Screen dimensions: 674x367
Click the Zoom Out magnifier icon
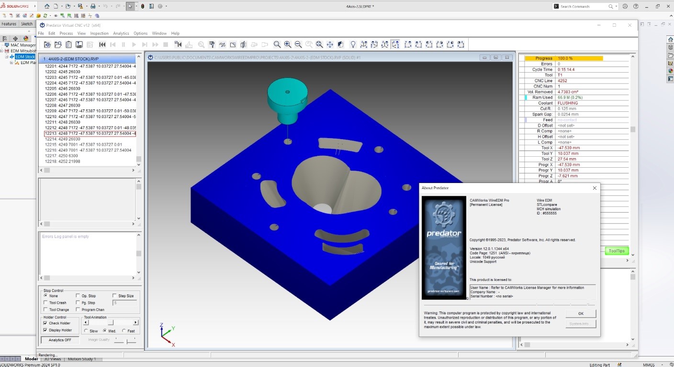tap(298, 44)
